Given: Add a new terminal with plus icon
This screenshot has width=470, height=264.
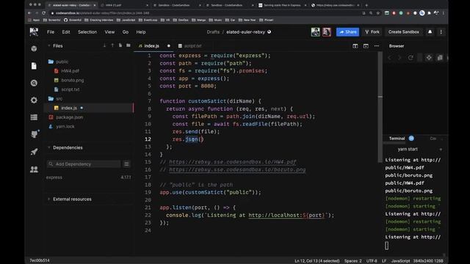Looking at the screenshot, I should click(441, 149).
